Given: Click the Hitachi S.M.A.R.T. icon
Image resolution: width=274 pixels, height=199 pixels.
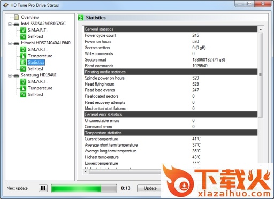Looking at the screenshot, I should (x=23, y=49).
